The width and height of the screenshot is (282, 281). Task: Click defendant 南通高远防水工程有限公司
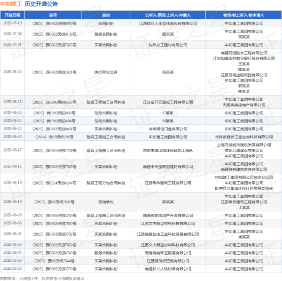click(244, 53)
